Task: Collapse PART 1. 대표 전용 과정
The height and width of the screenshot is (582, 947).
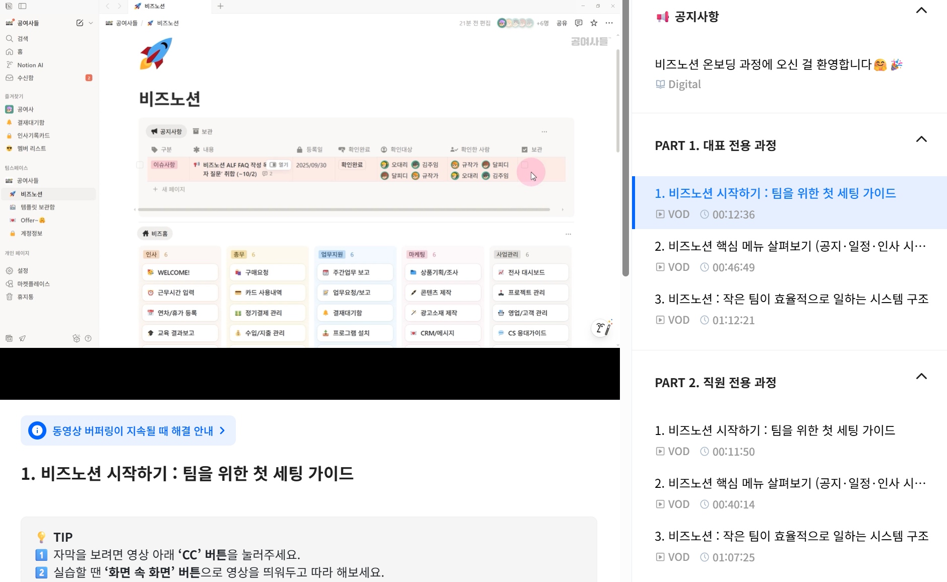Action: (x=921, y=139)
